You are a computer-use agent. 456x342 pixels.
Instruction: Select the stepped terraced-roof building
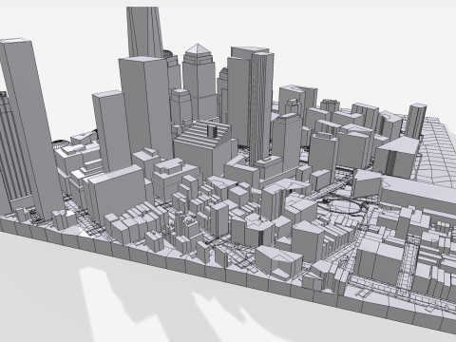tap(202, 147)
